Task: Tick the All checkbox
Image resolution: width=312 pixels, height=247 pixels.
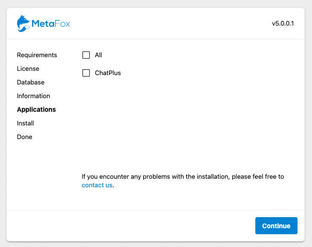Action: 86,55
